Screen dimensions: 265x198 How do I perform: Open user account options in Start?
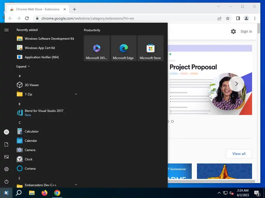point(6,132)
